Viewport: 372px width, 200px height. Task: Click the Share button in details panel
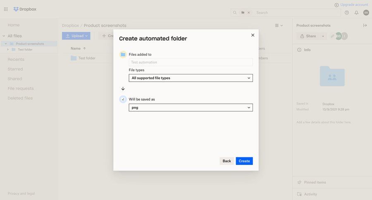click(x=308, y=36)
